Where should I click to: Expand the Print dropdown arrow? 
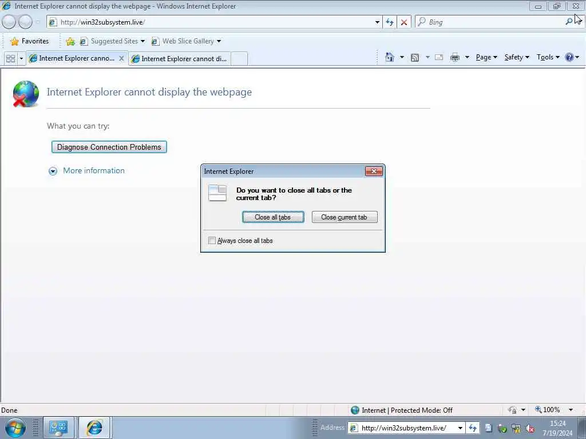467,58
